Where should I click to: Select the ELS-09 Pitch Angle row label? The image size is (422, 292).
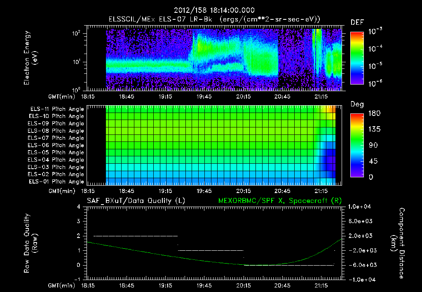tap(56, 124)
